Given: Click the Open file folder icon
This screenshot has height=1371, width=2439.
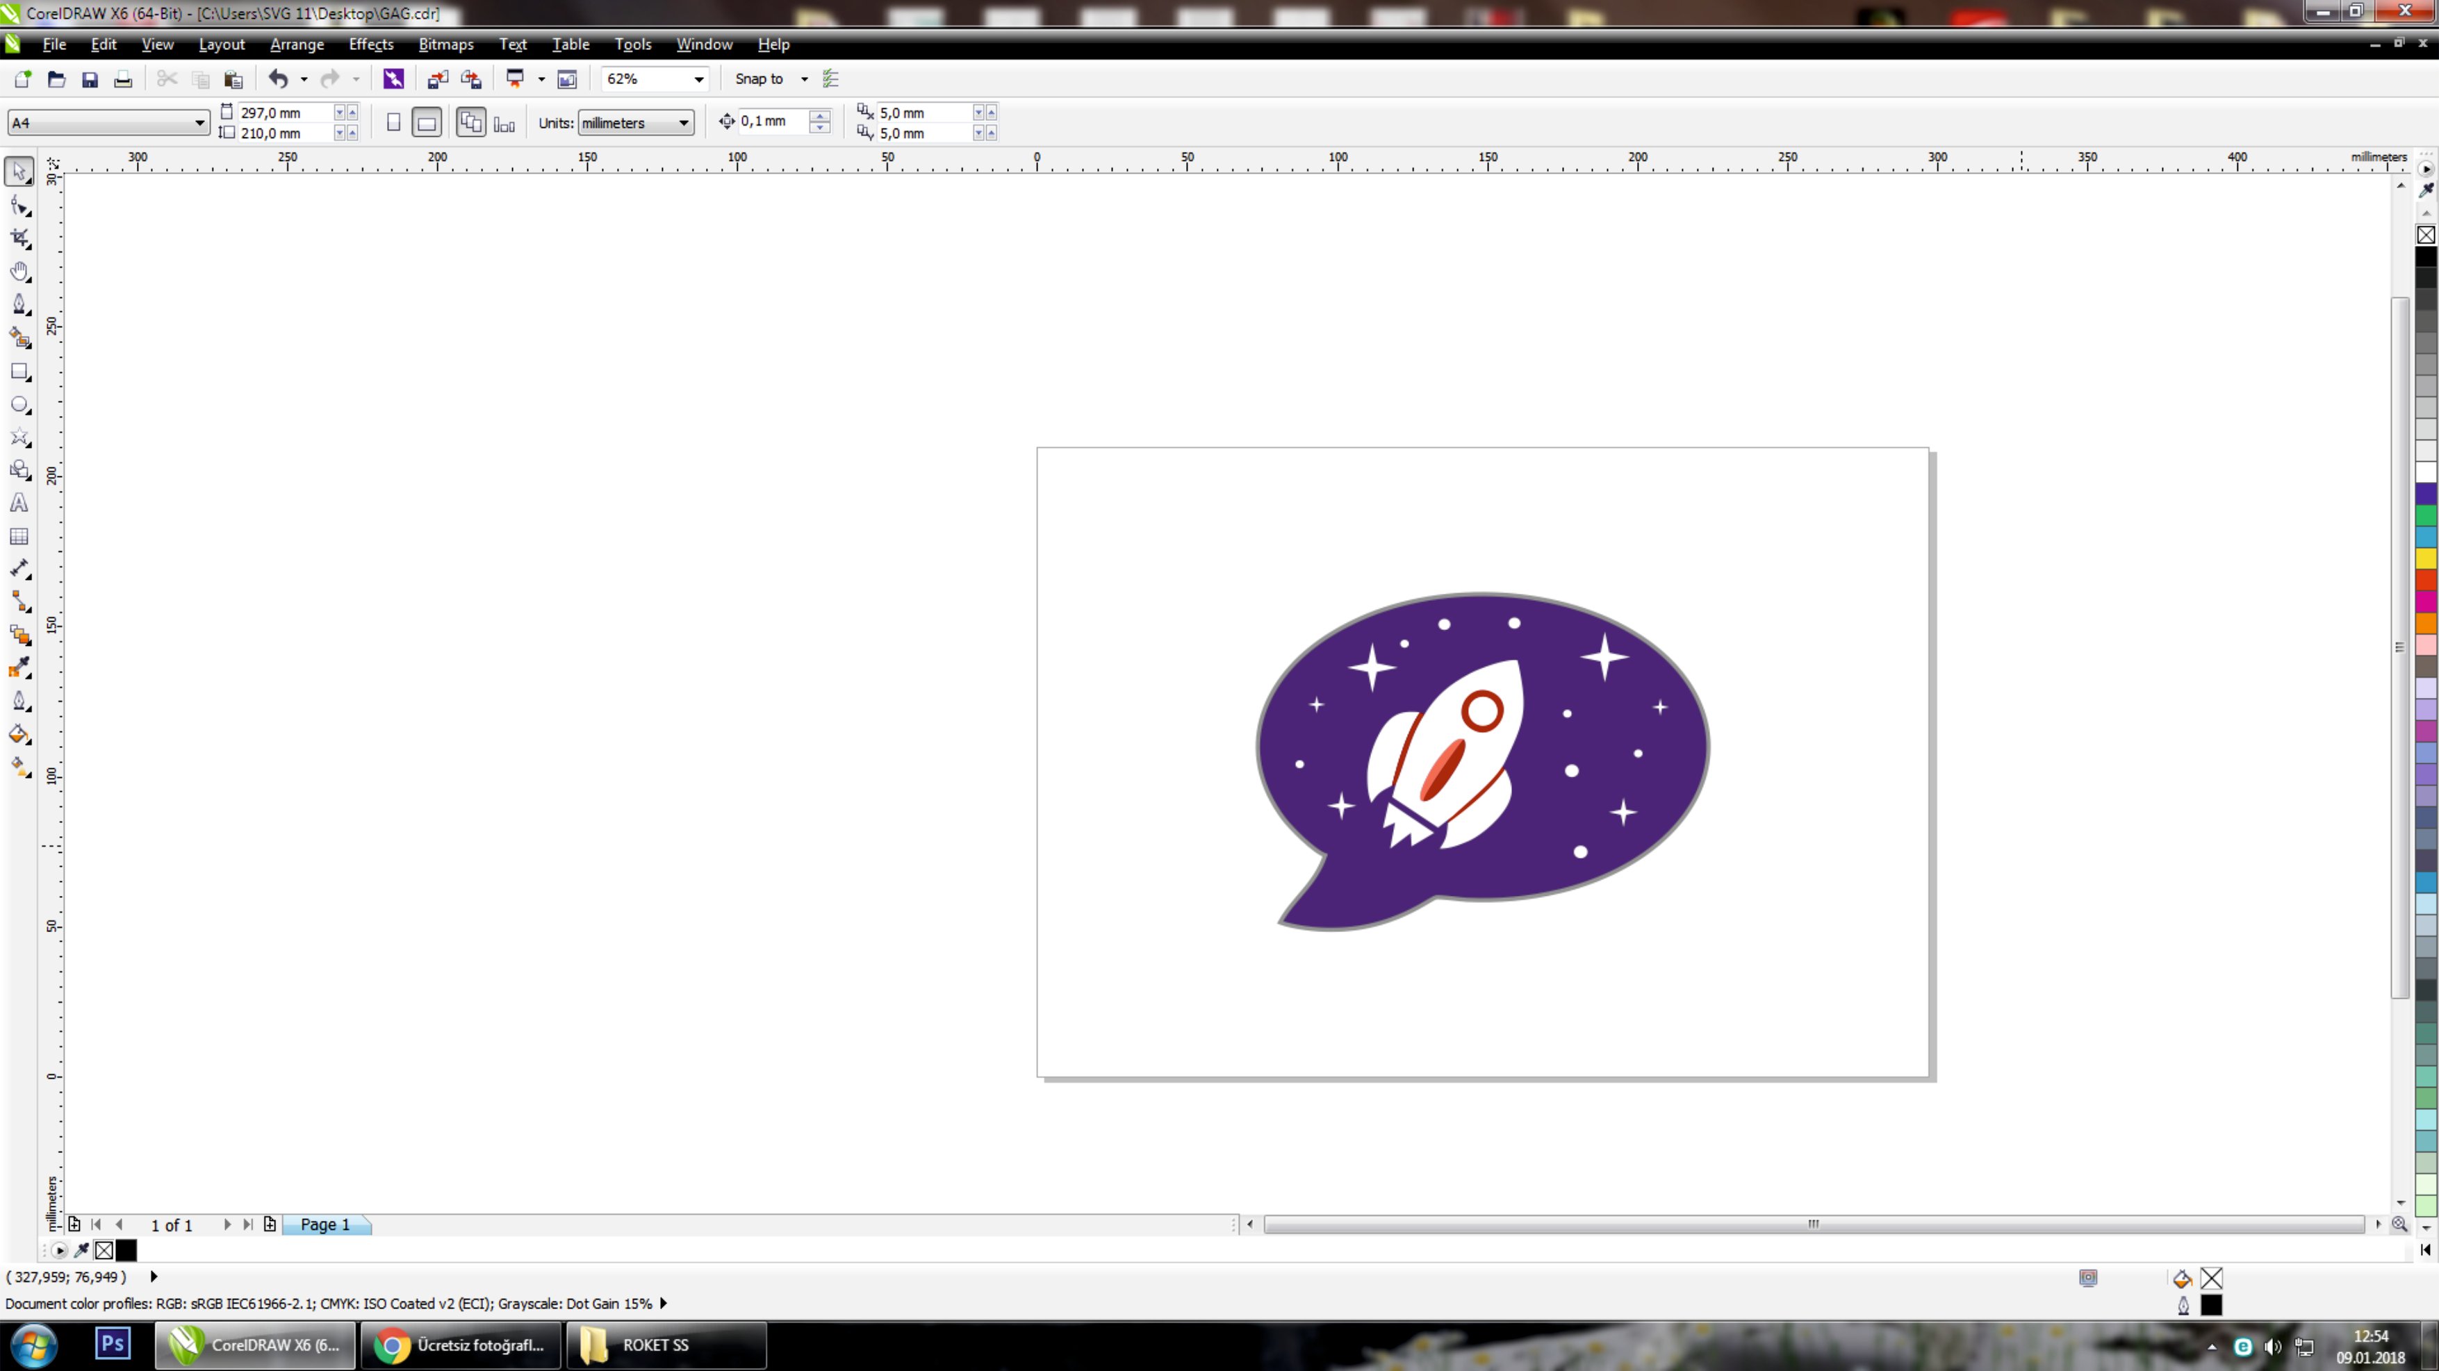Looking at the screenshot, I should pyautogui.click(x=56, y=79).
